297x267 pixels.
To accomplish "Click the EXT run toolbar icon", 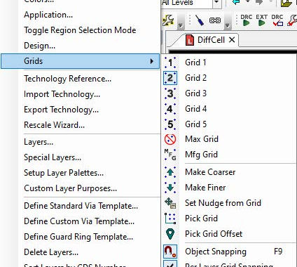I will point(261,20).
